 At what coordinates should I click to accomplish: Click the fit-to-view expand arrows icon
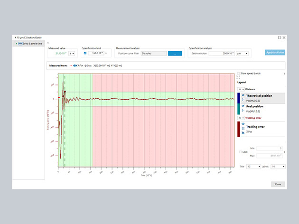[x=238, y=77]
